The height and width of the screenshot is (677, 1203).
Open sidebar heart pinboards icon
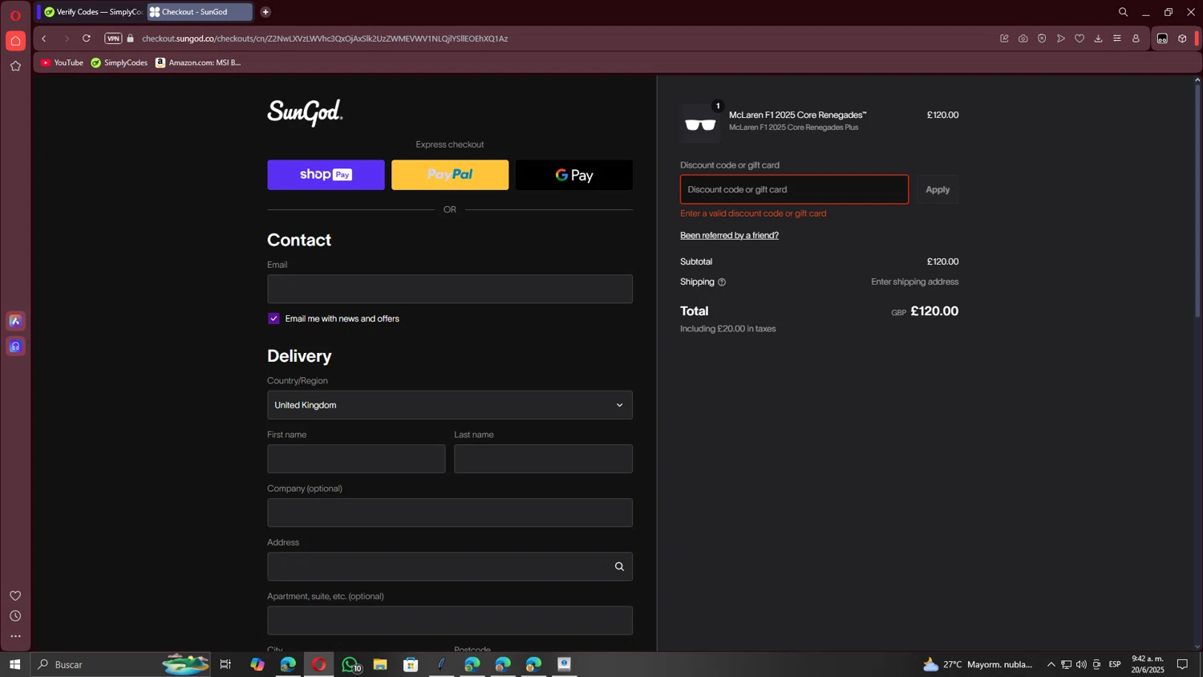pos(15,596)
